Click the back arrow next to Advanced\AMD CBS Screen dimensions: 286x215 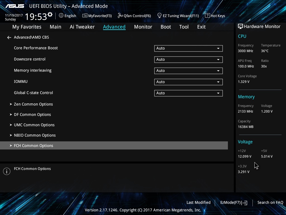[x=9, y=38]
